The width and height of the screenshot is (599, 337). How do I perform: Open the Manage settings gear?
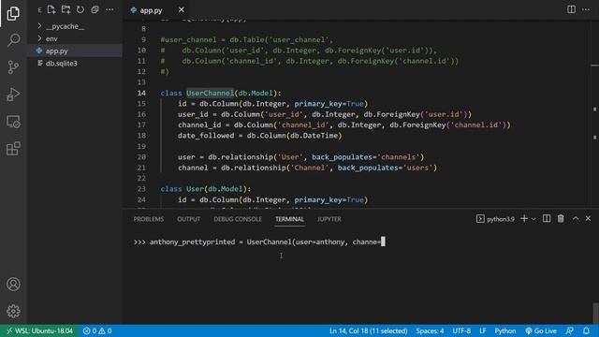pyautogui.click(x=13, y=312)
